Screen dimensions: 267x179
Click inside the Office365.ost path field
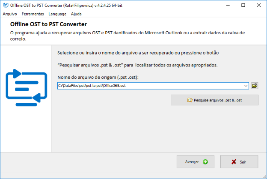150,86
